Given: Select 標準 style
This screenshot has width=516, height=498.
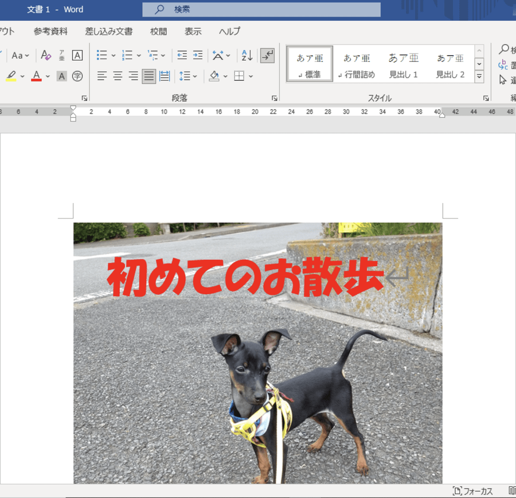Looking at the screenshot, I should (x=310, y=64).
